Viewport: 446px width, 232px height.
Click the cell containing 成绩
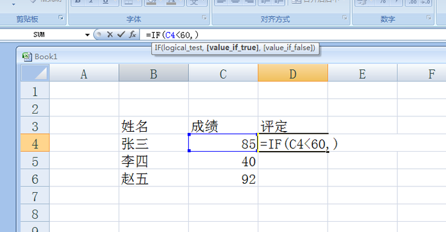(x=223, y=126)
